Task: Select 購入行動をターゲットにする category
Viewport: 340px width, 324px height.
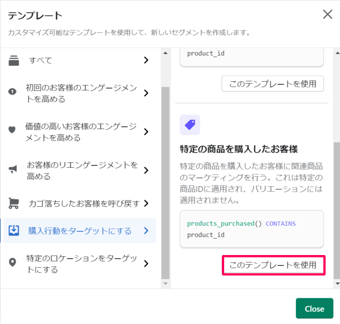Action: point(80,231)
